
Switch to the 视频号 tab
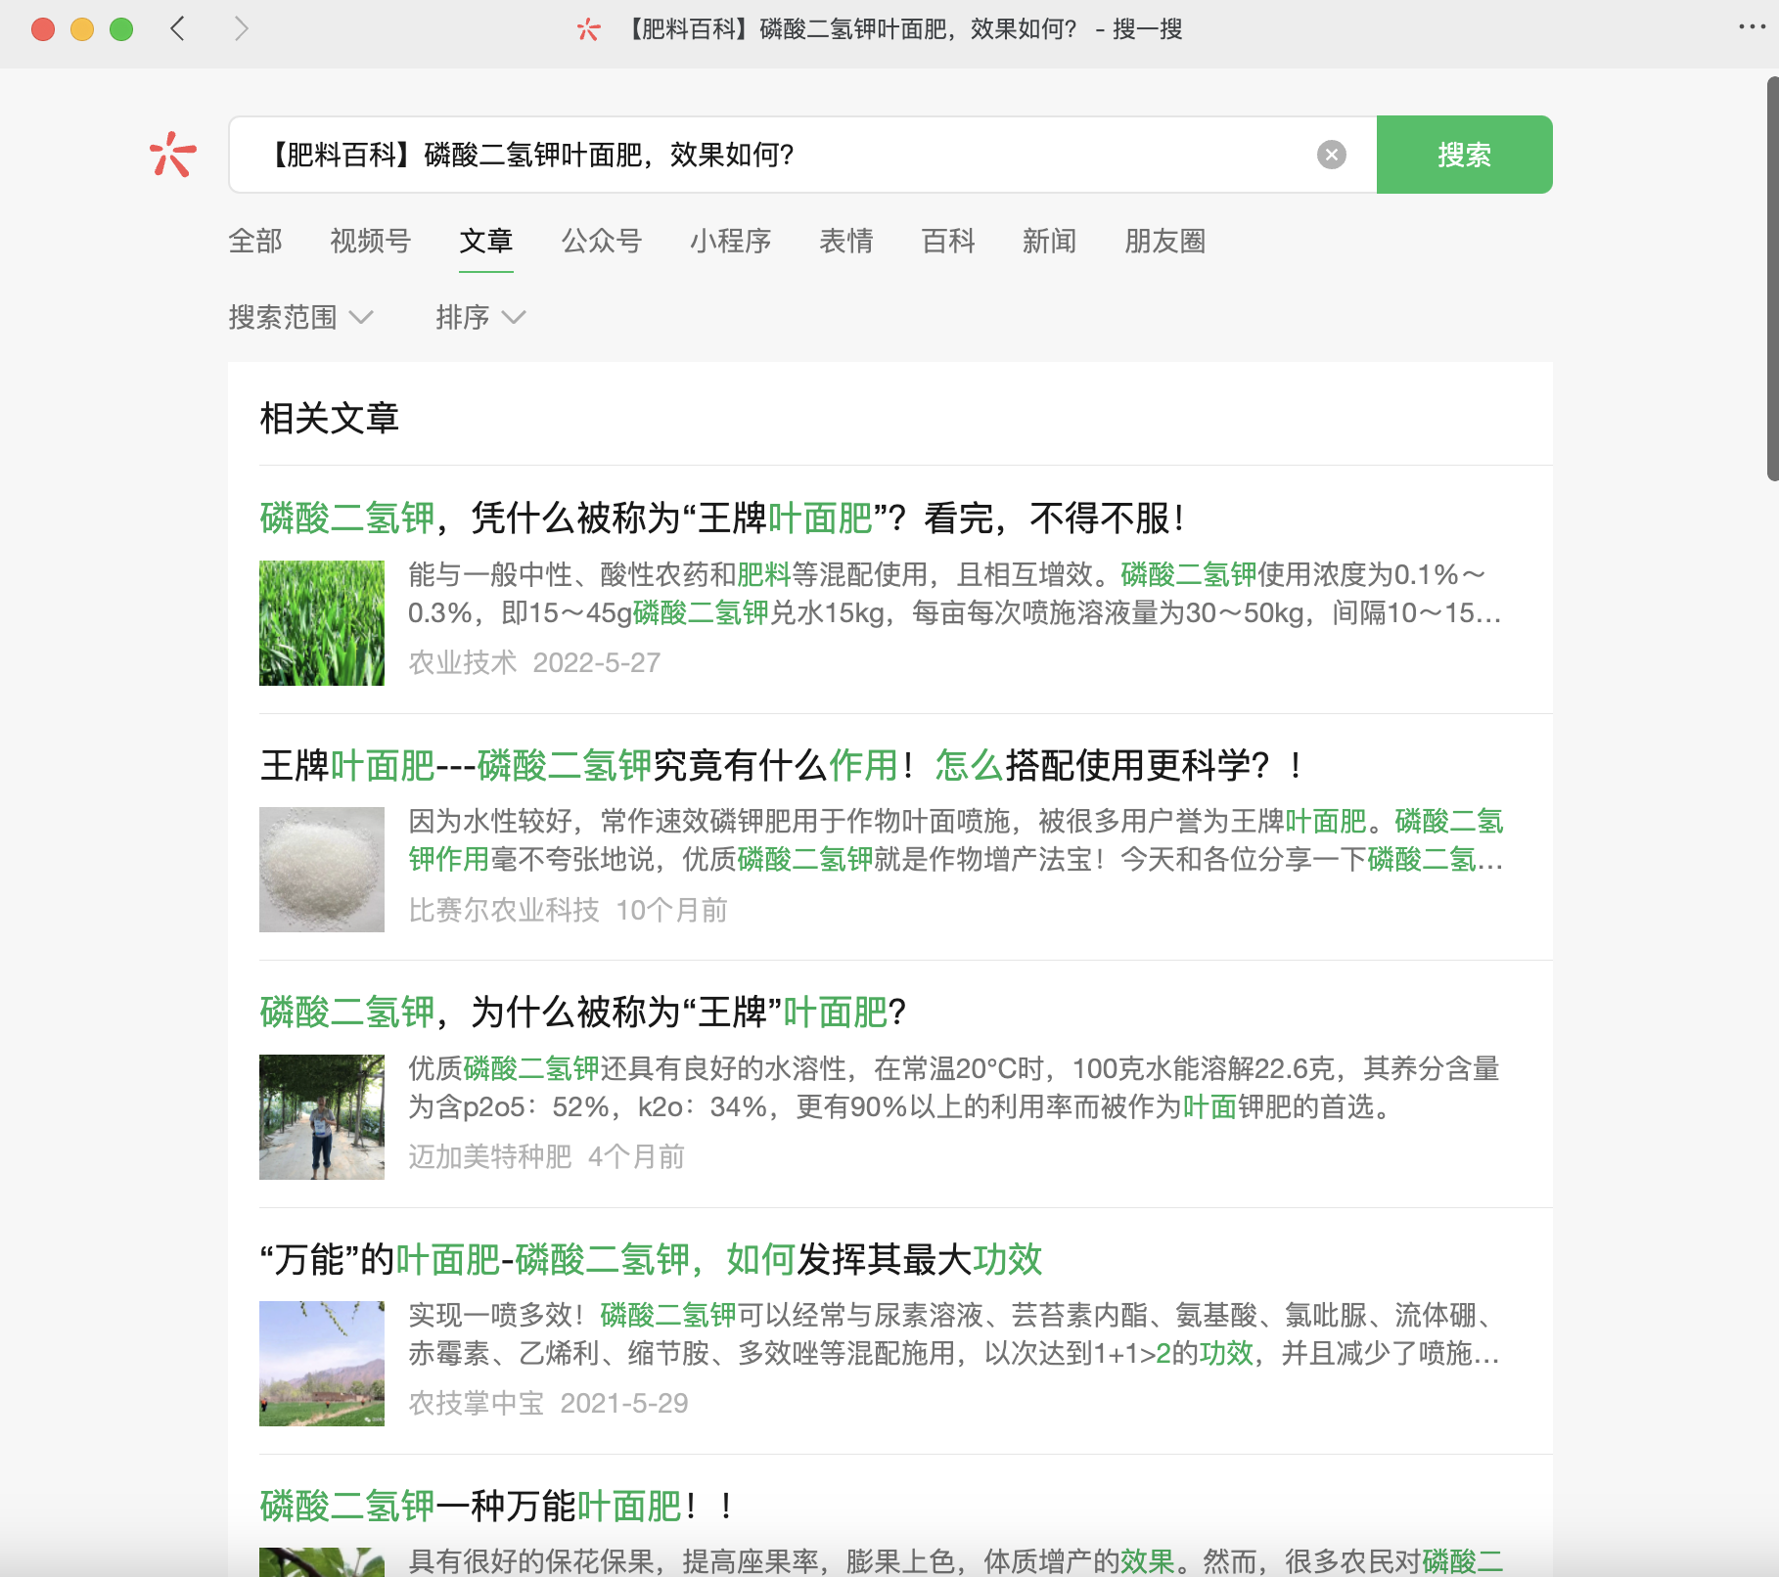click(x=370, y=241)
